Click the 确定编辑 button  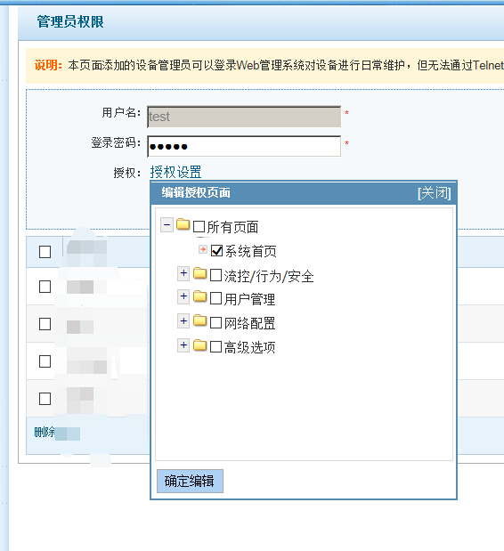[190, 481]
